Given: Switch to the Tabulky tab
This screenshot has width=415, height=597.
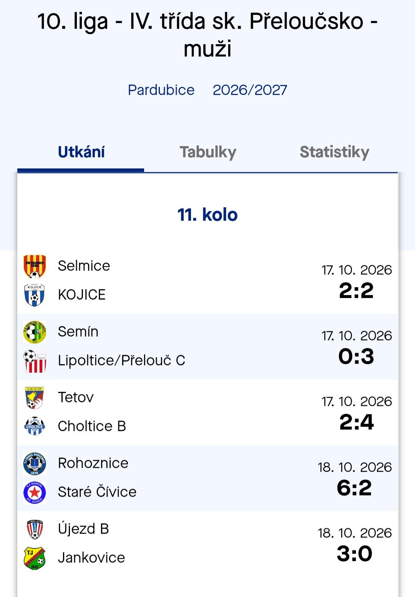Looking at the screenshot, I should click(x=208, y=152).
